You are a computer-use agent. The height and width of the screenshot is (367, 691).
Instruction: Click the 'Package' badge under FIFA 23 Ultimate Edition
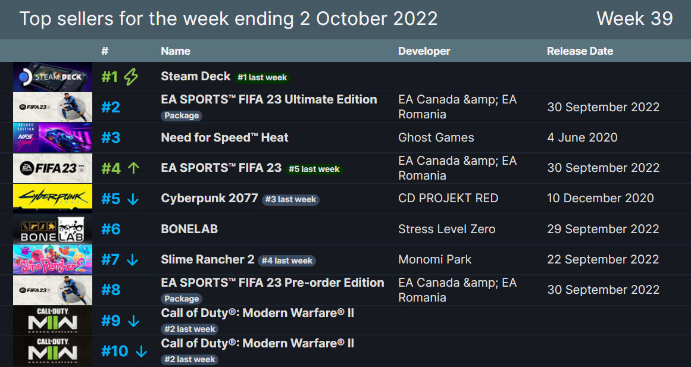[x=182, y=115]
